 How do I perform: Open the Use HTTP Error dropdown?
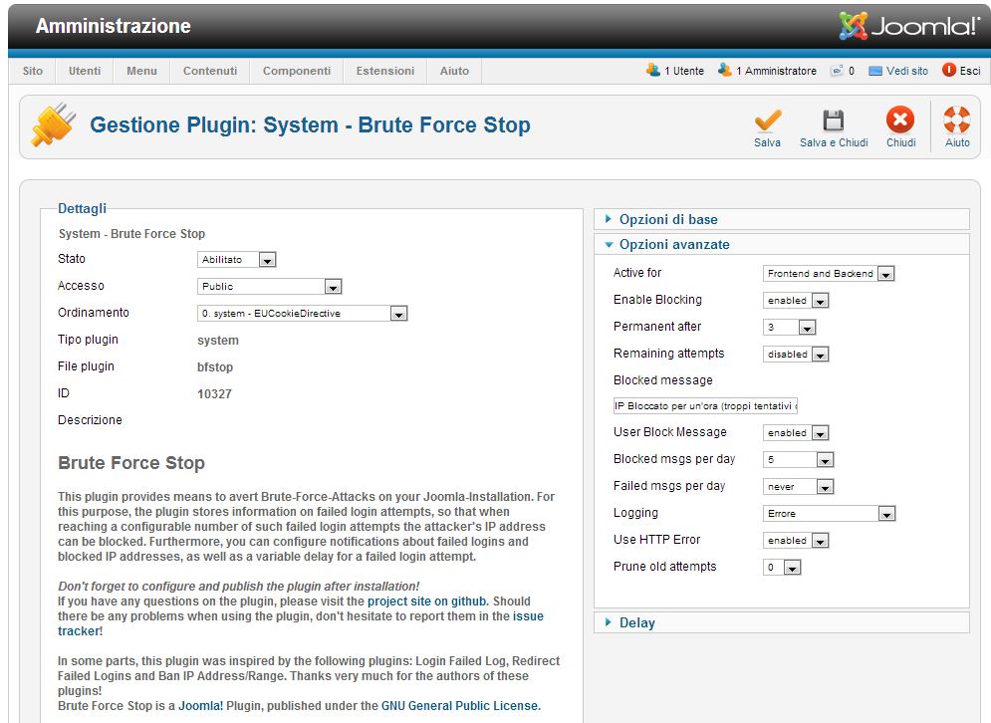coord(797,541)
